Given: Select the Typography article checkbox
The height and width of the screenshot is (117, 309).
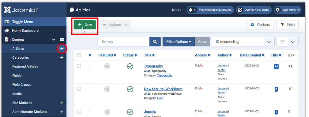Looking at the screenshot, I should [79, 66].
